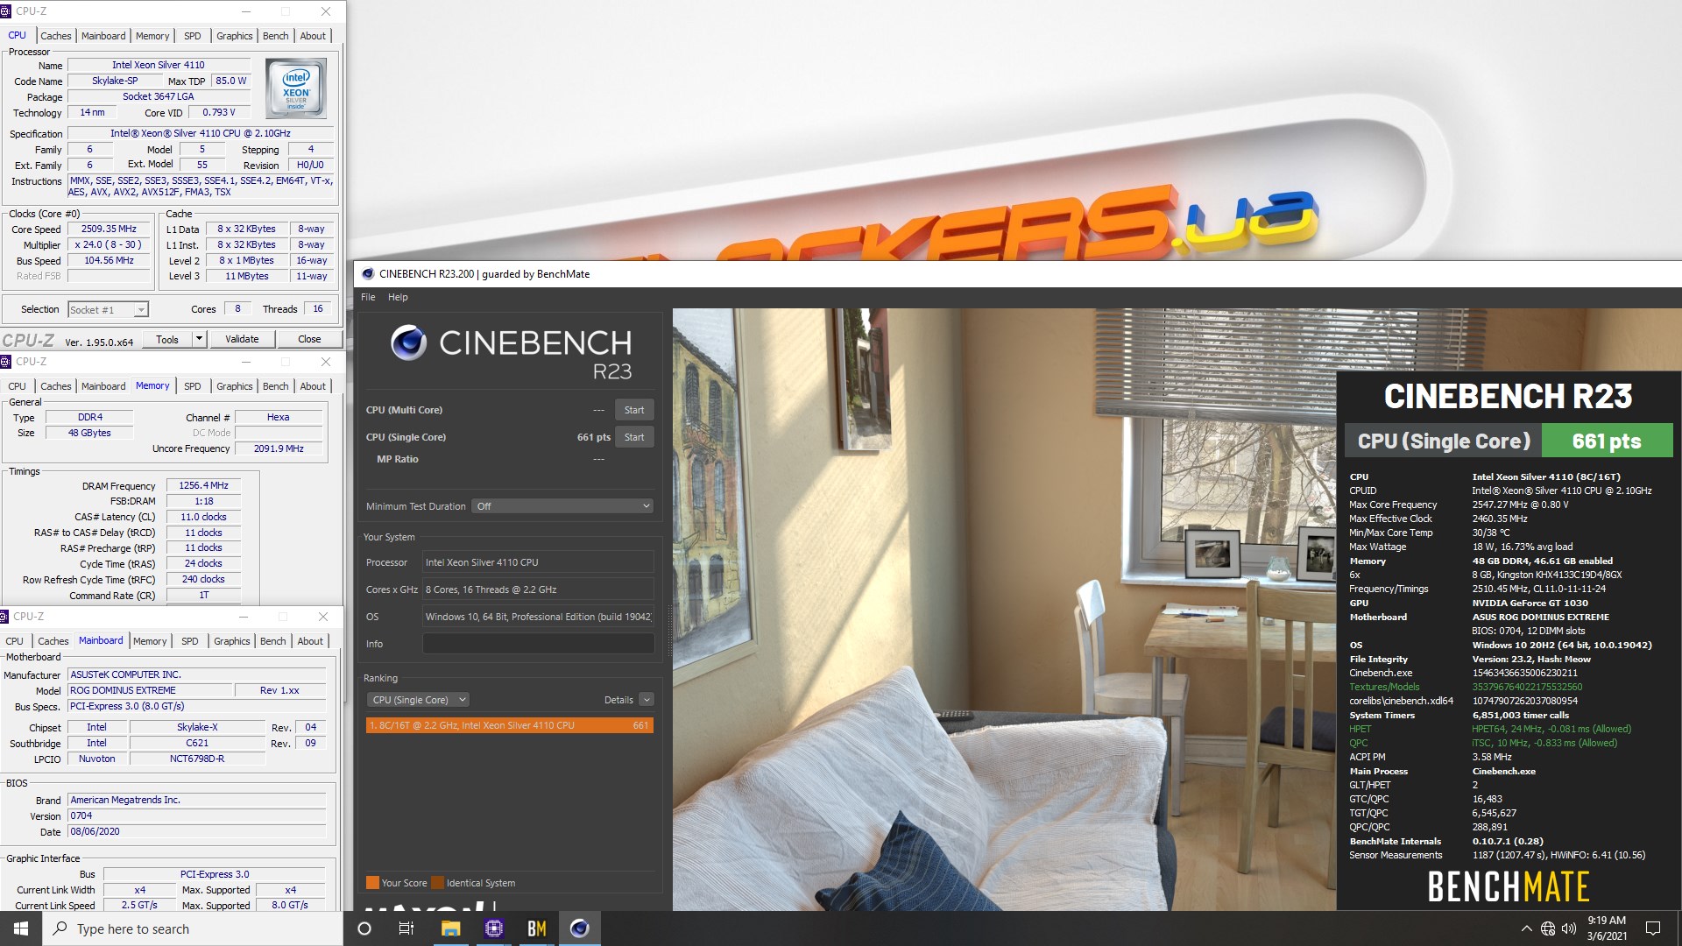Click BIOS date 08/06/2020 field

coord(197,831)
